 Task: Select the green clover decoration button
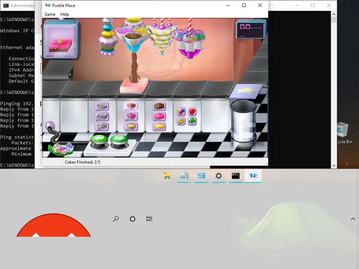click(x=192, y=121)
